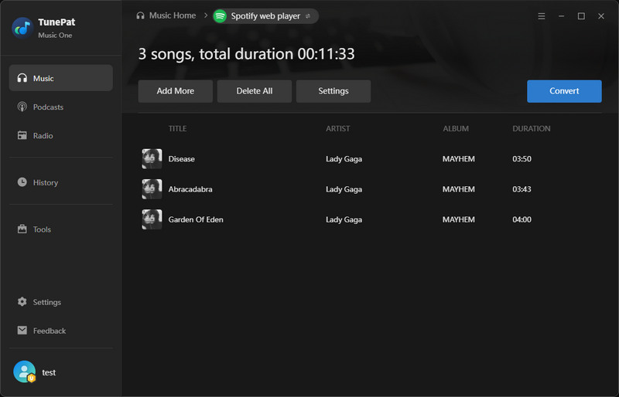Click the headphones icon beside Music Home
The width and height of the screenshot is (619, 397).
coord(140,15)
